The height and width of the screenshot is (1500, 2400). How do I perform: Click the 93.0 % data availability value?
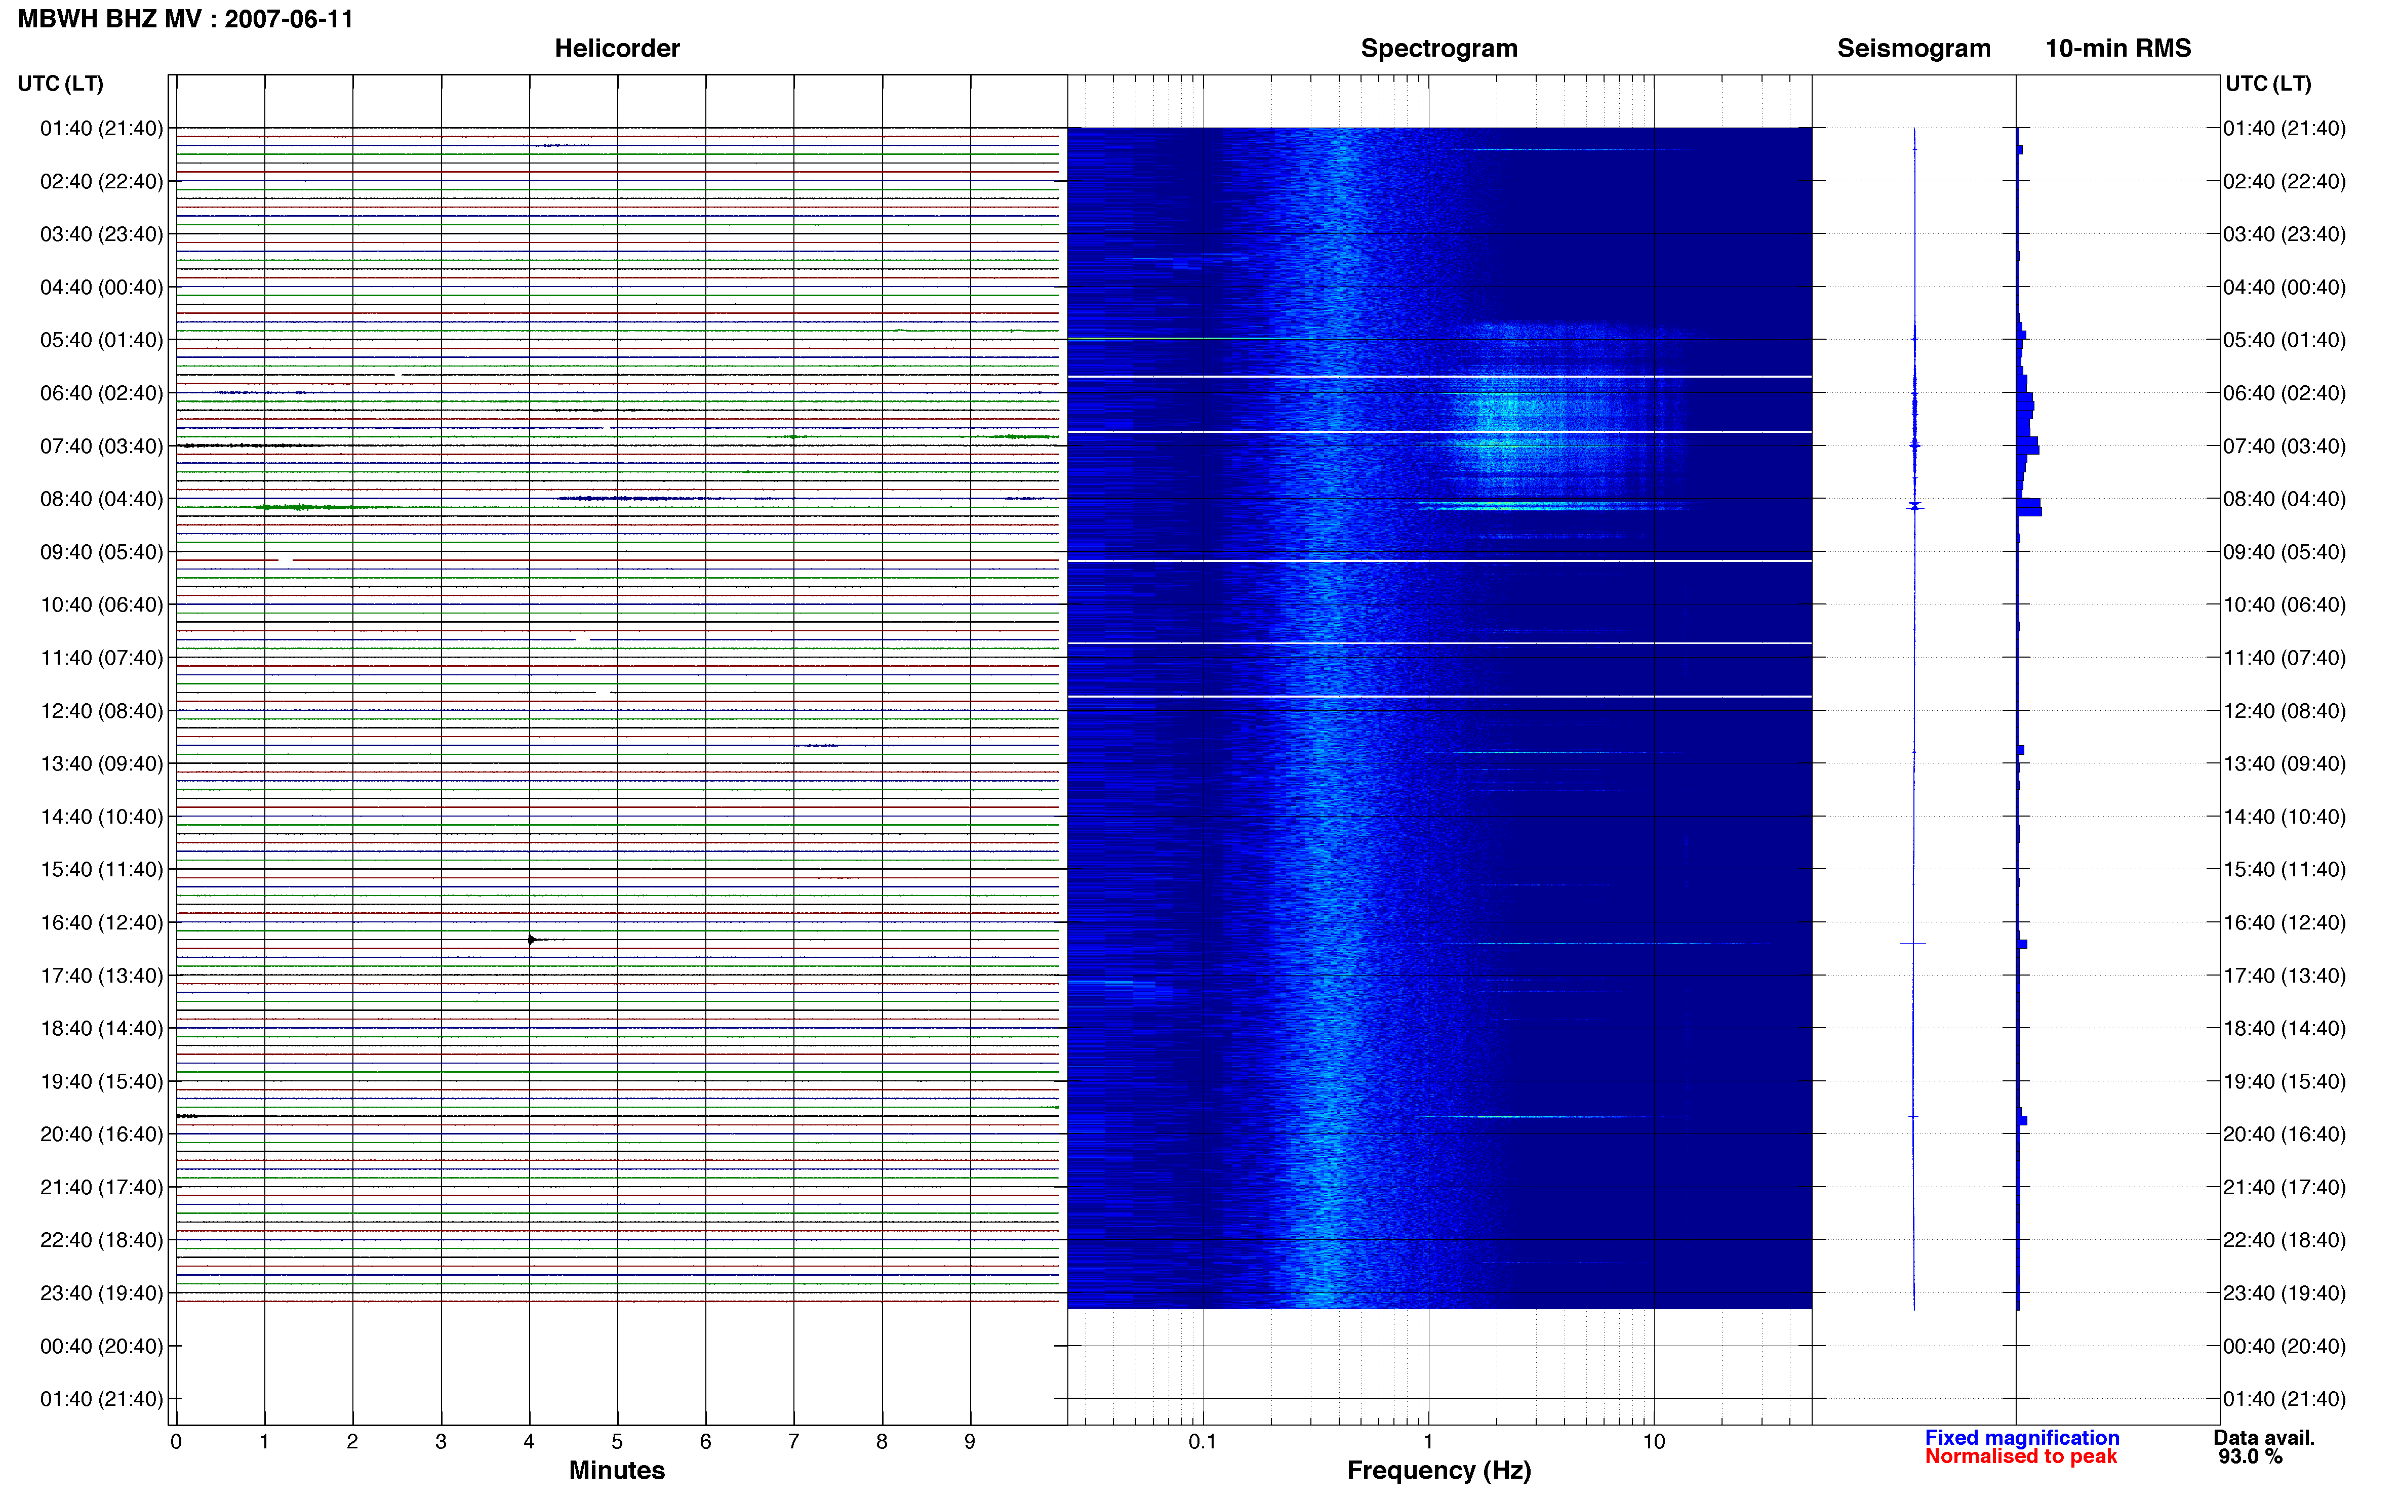pyautogui.click(x=2250, y=1456)
